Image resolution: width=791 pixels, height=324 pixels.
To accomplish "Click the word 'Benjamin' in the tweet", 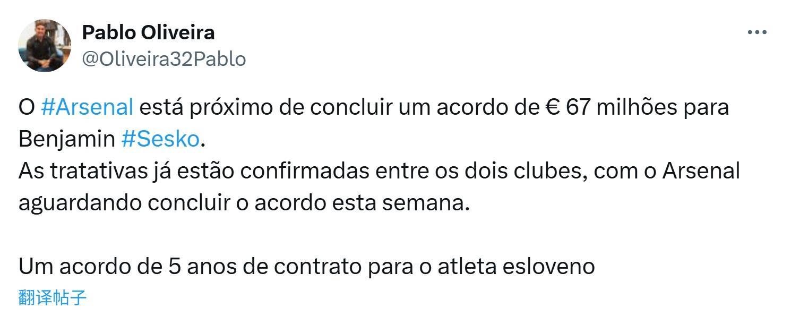I will 67,140.
